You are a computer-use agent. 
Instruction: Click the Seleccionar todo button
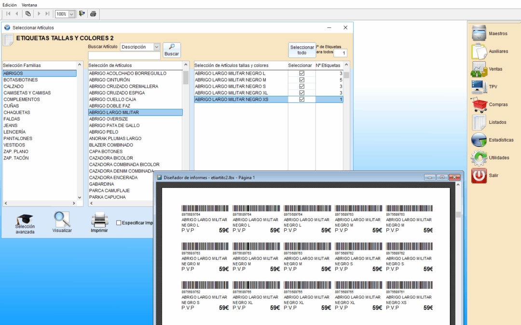pyautogui.click(x=302, y=50)
